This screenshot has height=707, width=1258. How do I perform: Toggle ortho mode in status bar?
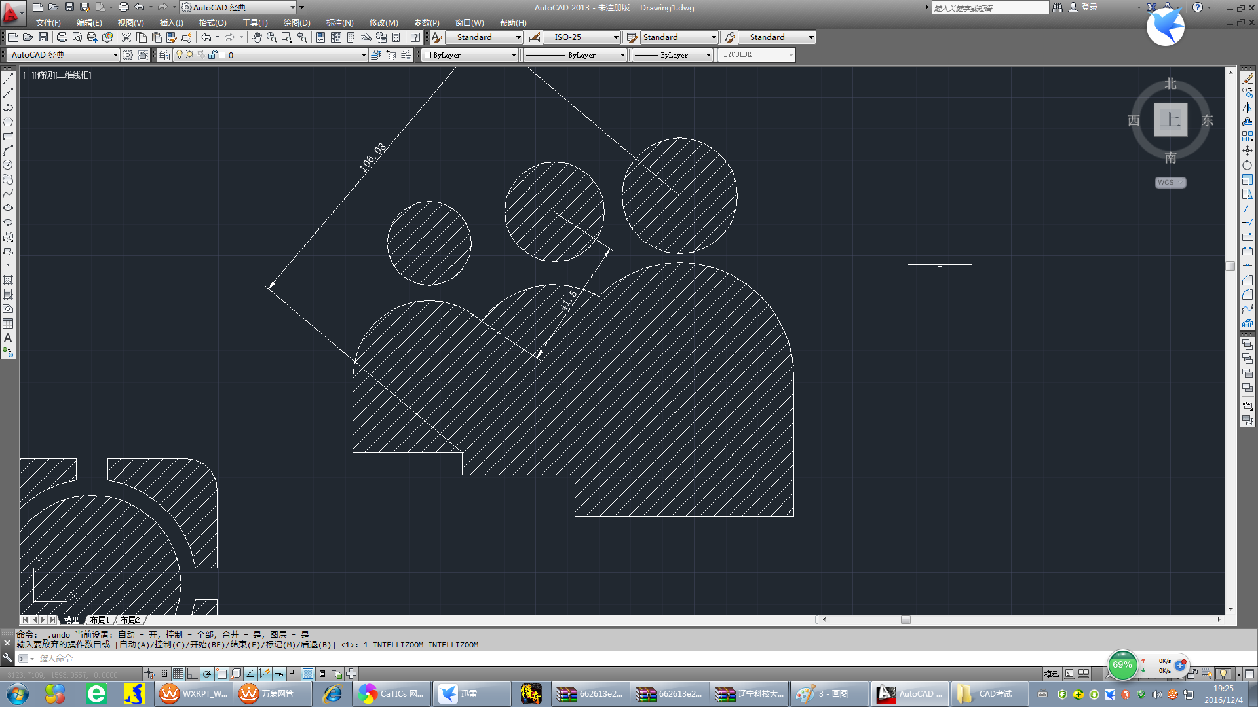[193, 674]
